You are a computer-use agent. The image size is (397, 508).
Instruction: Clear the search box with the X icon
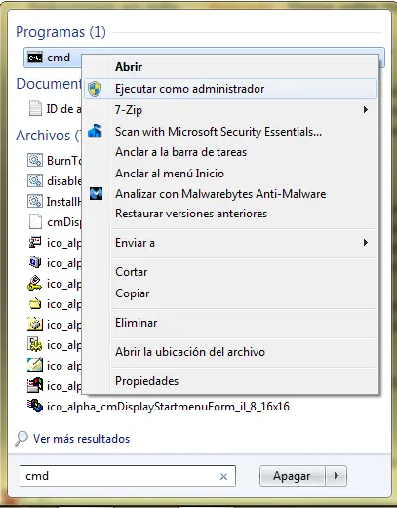pos(223,476)
